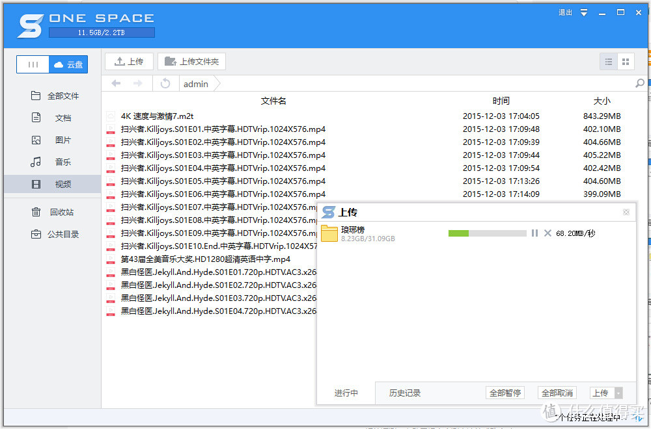Image resolution: width=651 pixels, height=429 pixels.
Task: Open 全部文件 in sidebar
Action: point(55,96)
